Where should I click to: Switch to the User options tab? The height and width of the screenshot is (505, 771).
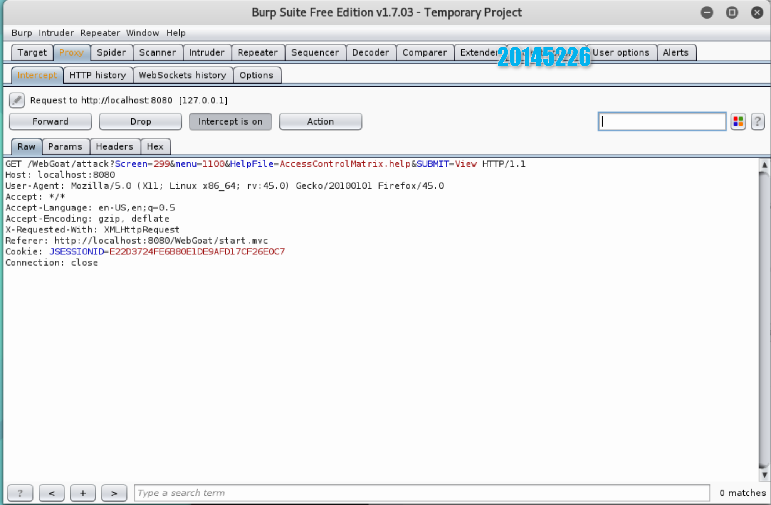click(x=621, y=52)
